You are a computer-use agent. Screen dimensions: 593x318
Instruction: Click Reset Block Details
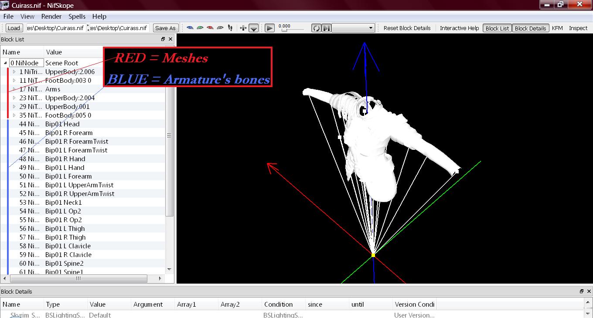coord(407,28)
